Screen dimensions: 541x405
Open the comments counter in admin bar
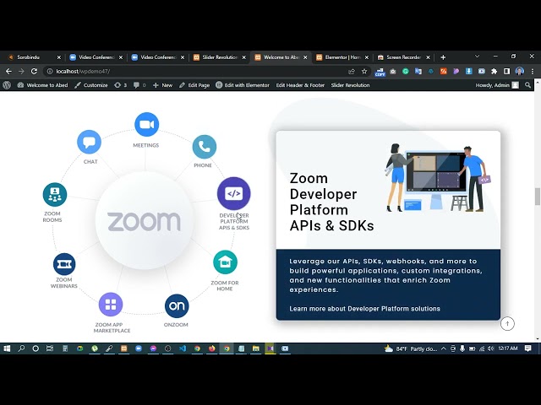click(139, 85)
